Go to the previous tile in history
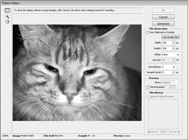This screenshot has width=188, height=140. (x=156, y=132)
